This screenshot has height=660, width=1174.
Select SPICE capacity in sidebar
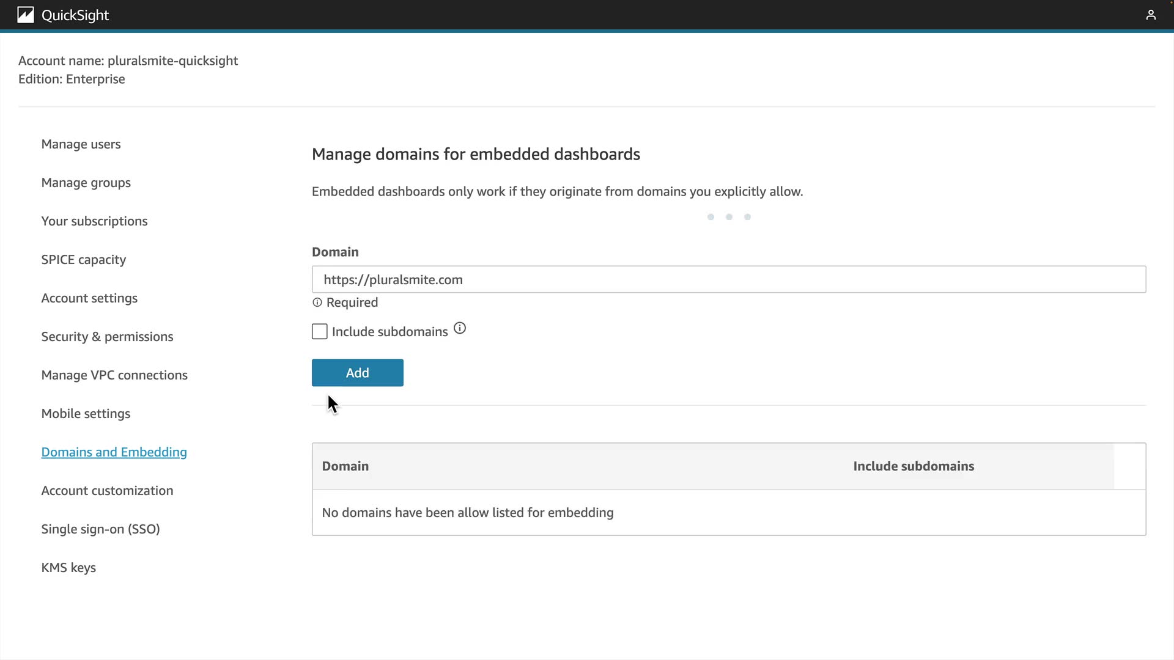pyautogui.click(x=83, y=260)
